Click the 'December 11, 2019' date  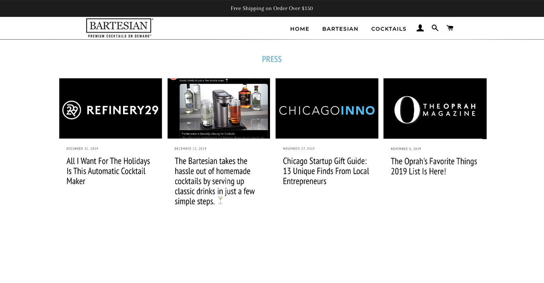[x=82, y=149]
